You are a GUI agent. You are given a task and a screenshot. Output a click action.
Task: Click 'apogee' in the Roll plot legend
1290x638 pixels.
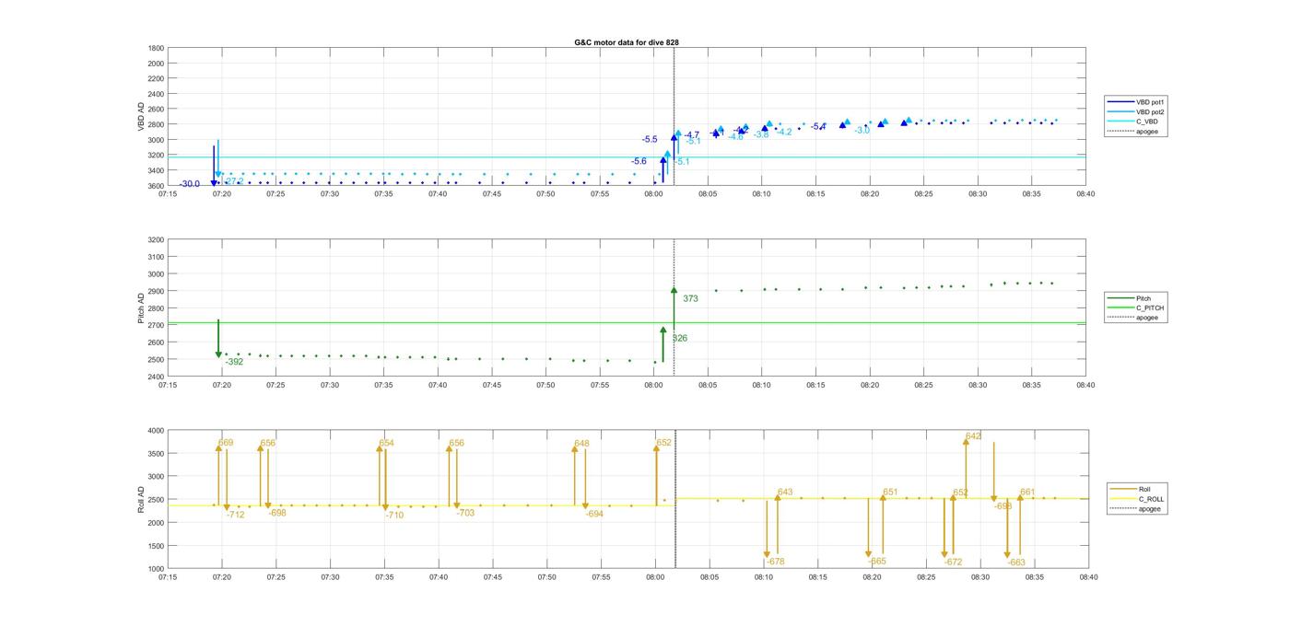[1149, 508]
